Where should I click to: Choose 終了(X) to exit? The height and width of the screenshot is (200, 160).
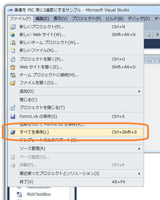tap(76, 182)
